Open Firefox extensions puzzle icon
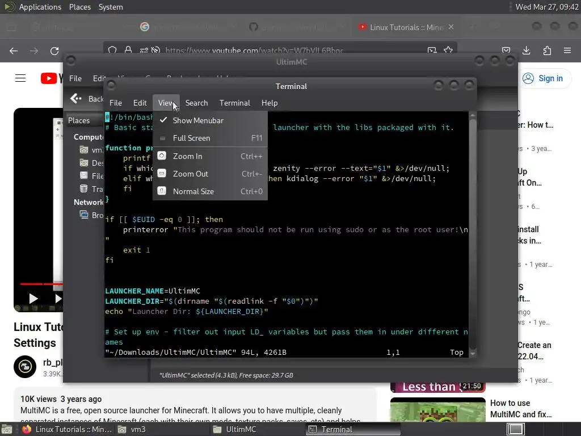The image size is (581, 436). pos(547,51)
